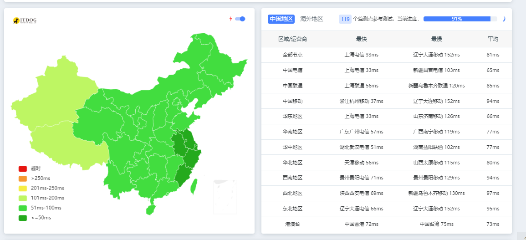Sort by the 最快 column header
The height and width of the screenshot is (240, 526).
pos(361,39)
